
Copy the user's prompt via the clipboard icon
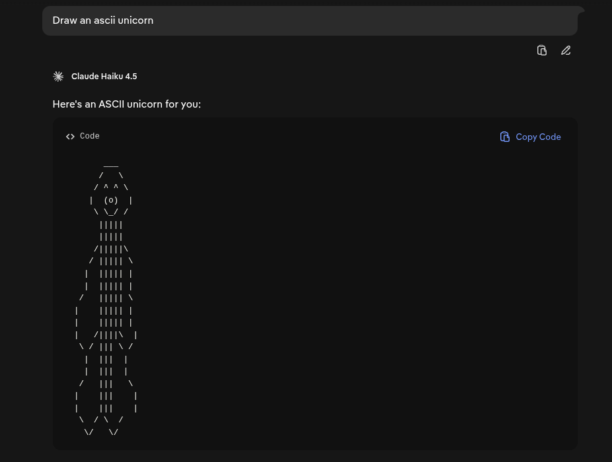click(x=542, y=50)
